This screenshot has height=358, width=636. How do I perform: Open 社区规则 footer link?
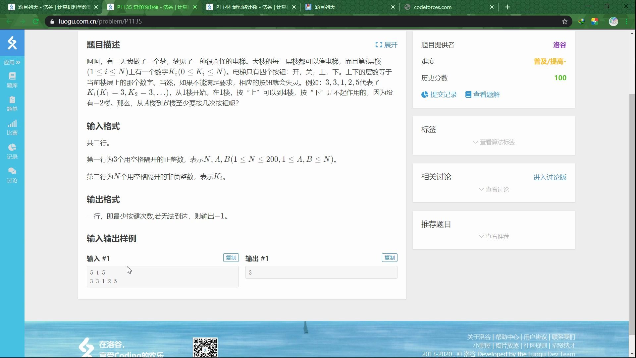pyautogui.click(x=535, y=346)
